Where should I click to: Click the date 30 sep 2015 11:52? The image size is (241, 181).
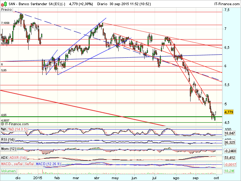[x=124, y=4]
